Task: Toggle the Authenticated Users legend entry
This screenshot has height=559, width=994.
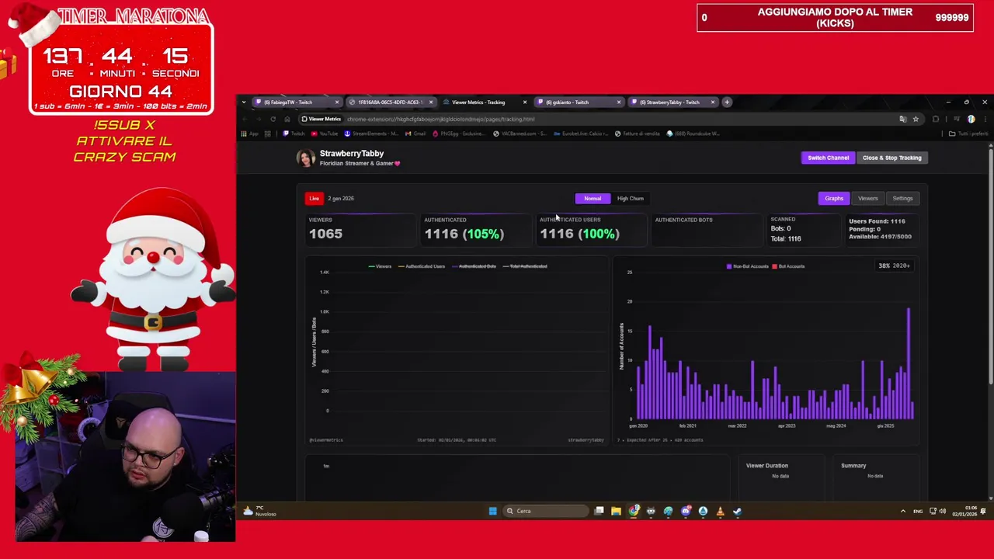Action: coord(422,266)
